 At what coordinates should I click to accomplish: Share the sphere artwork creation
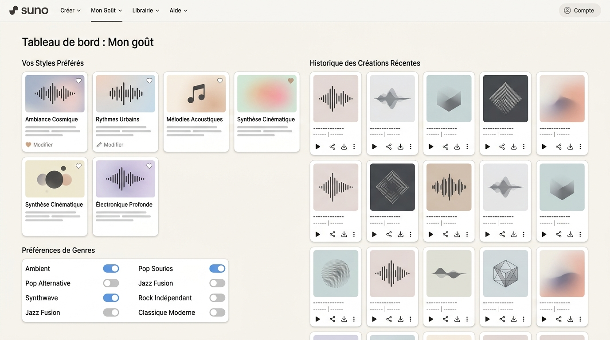coord(332,319)
